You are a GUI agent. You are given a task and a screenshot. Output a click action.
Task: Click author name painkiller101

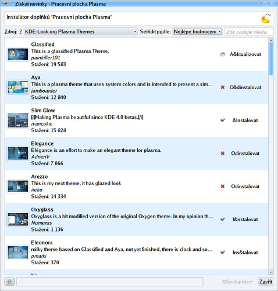45,58
